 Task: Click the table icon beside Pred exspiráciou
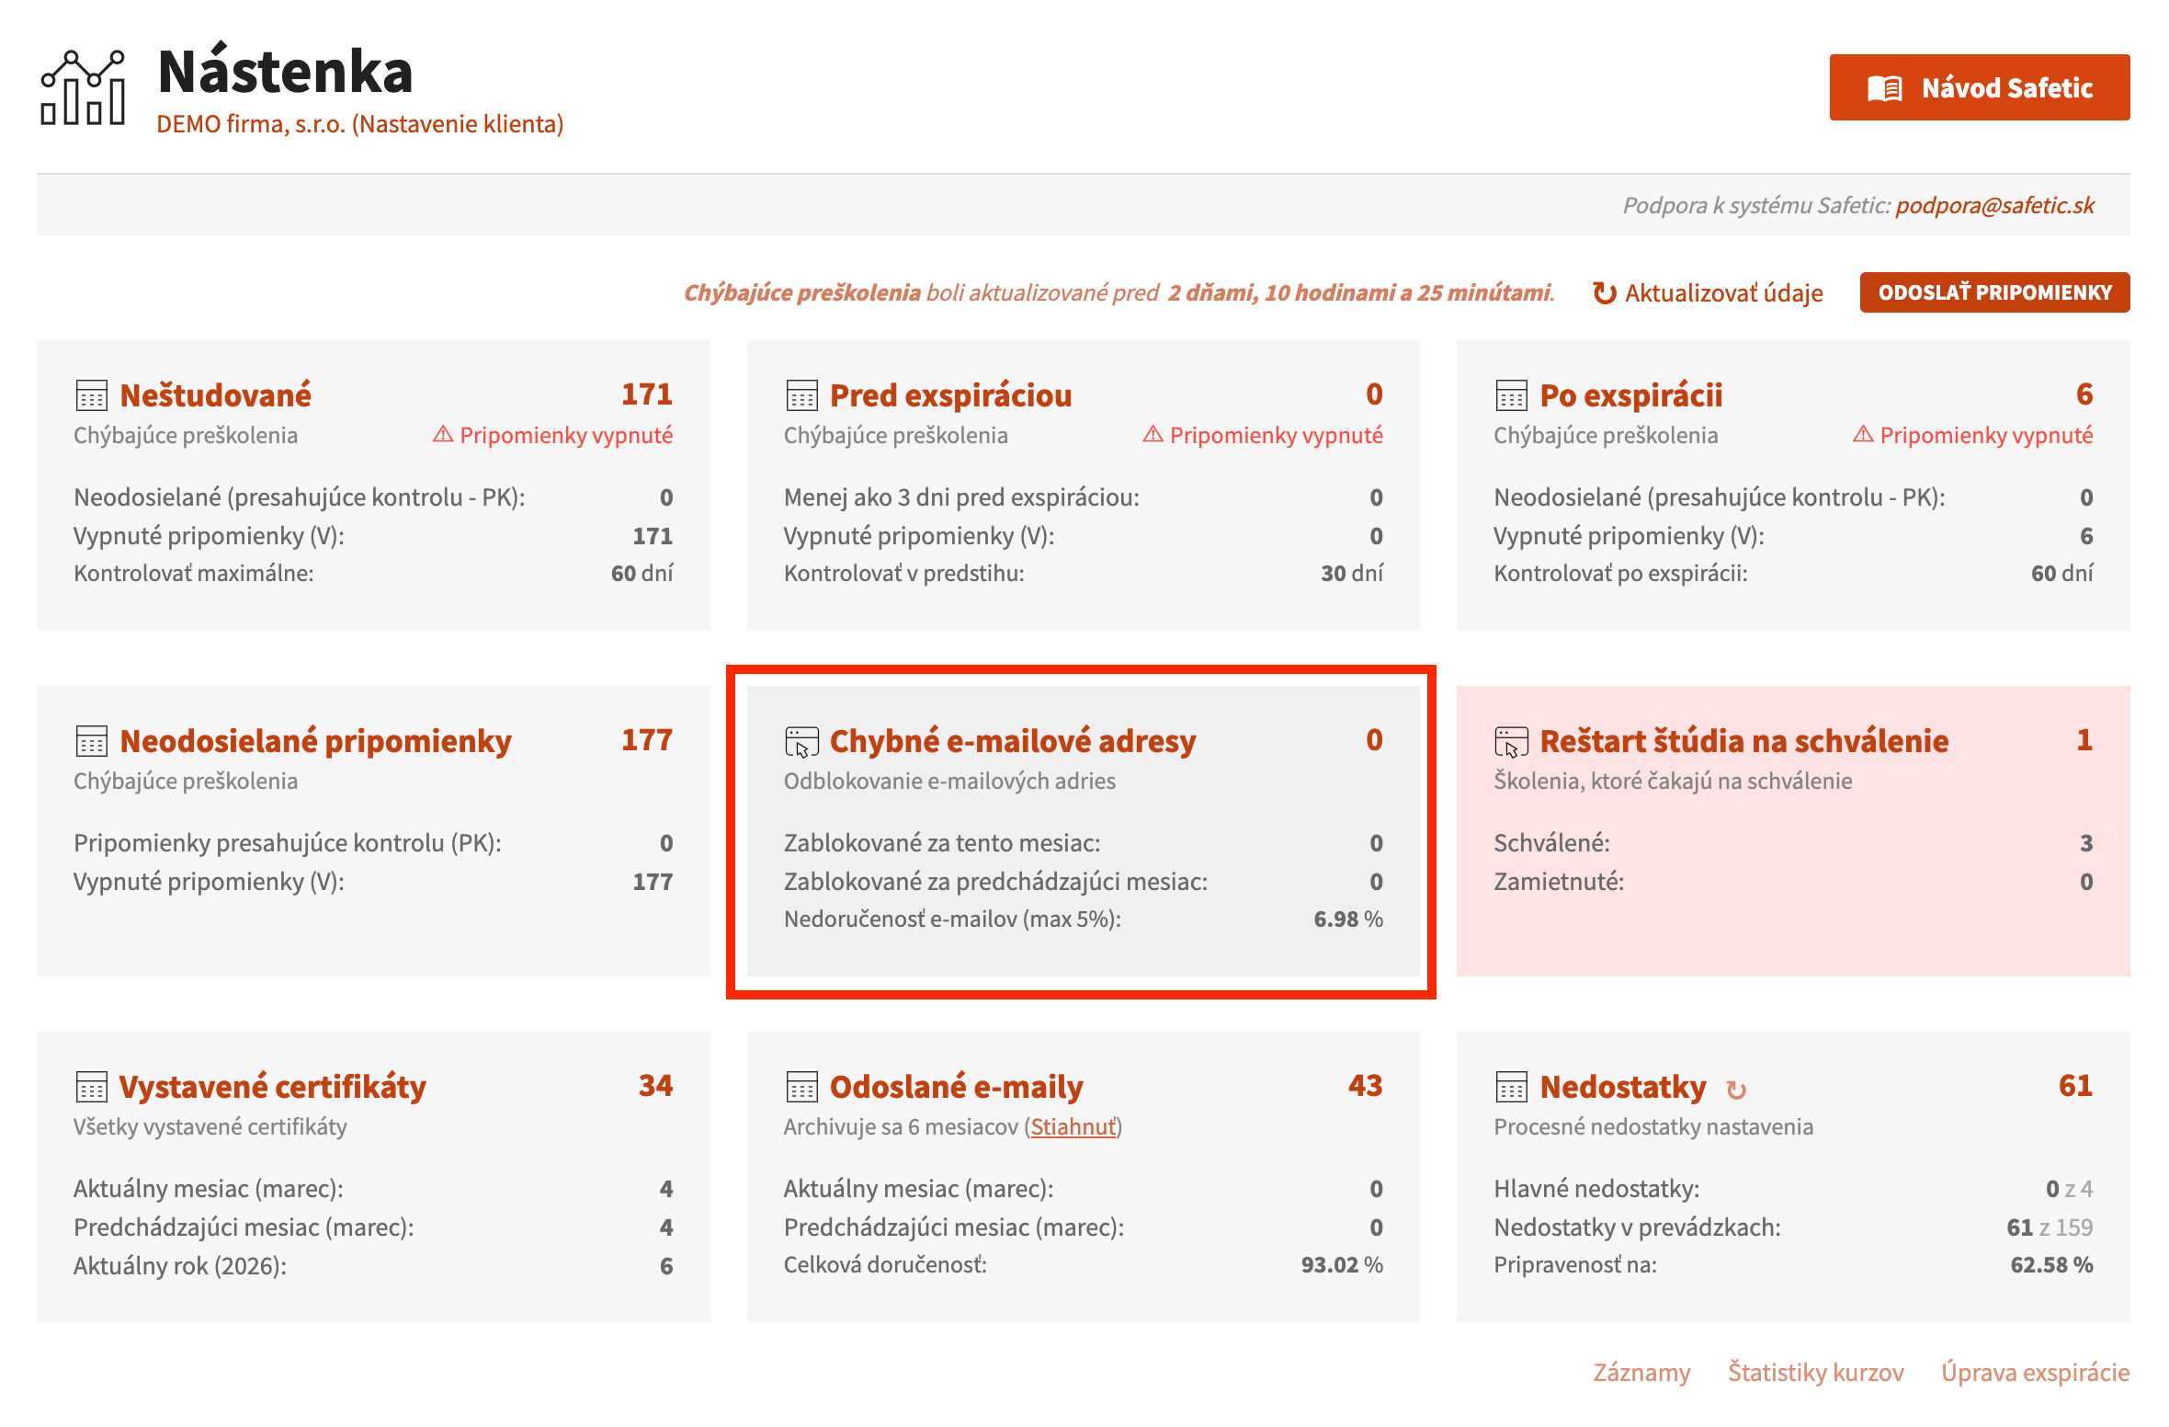801,395
